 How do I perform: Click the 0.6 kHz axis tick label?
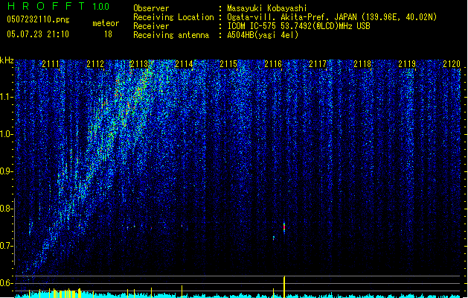[6, 283]
